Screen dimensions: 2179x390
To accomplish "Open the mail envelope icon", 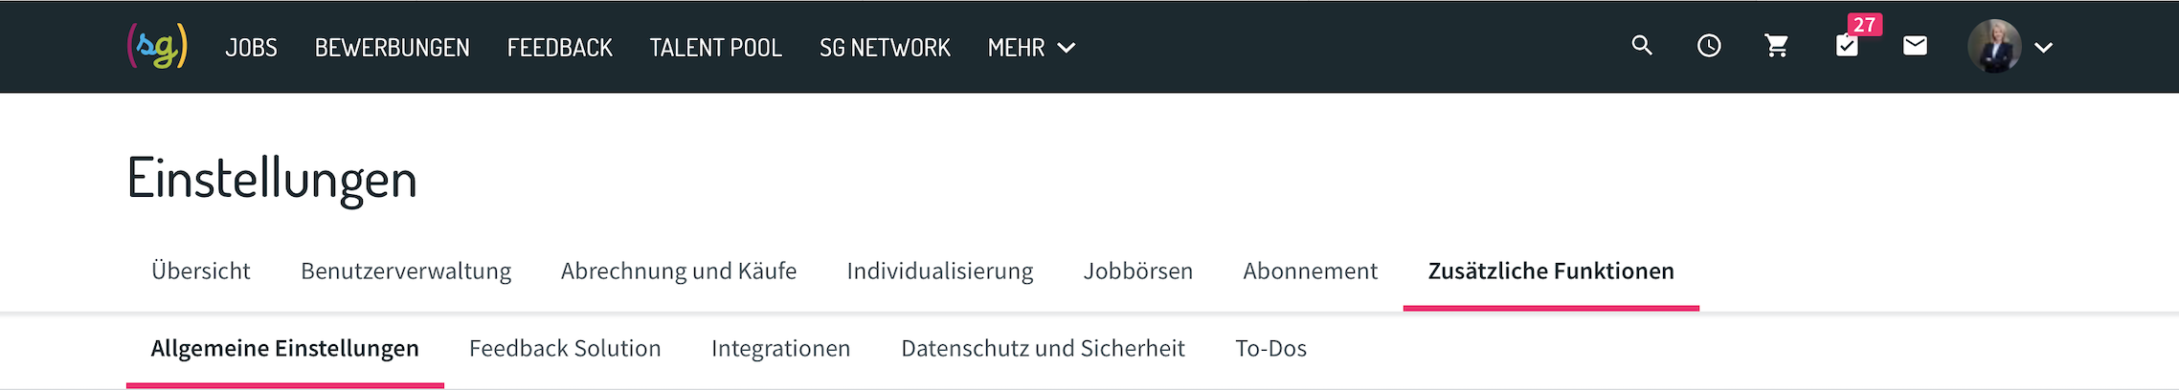I will point(1915,46).
